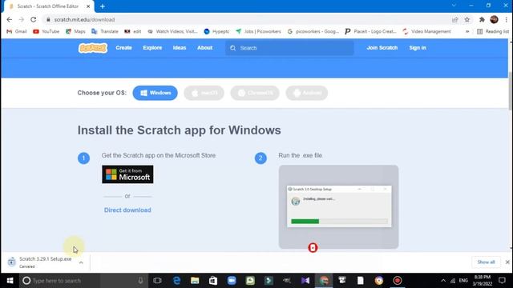The height and width of the screenshot is (288, 513).
Task: Open the Placeit Logo Creator bookmark
Action: (x=370, y=31)
